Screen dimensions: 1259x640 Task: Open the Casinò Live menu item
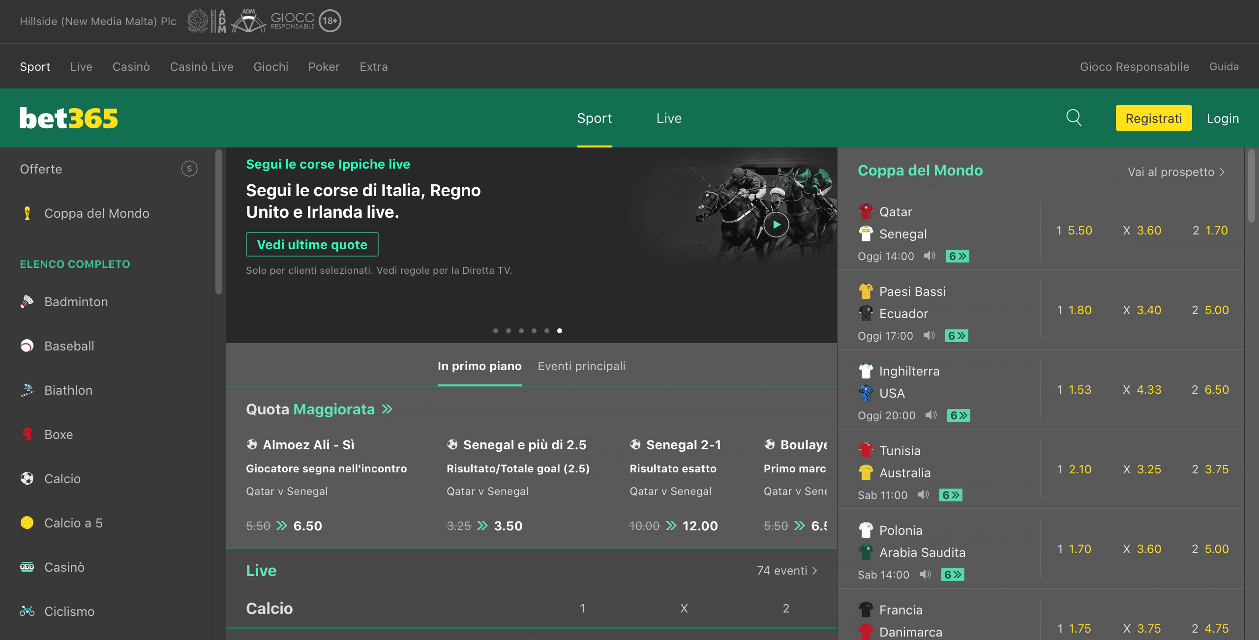tap(202, 67)
